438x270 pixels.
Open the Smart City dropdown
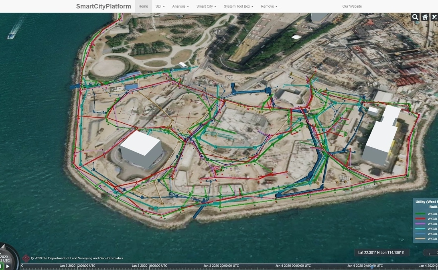[206, 6]
